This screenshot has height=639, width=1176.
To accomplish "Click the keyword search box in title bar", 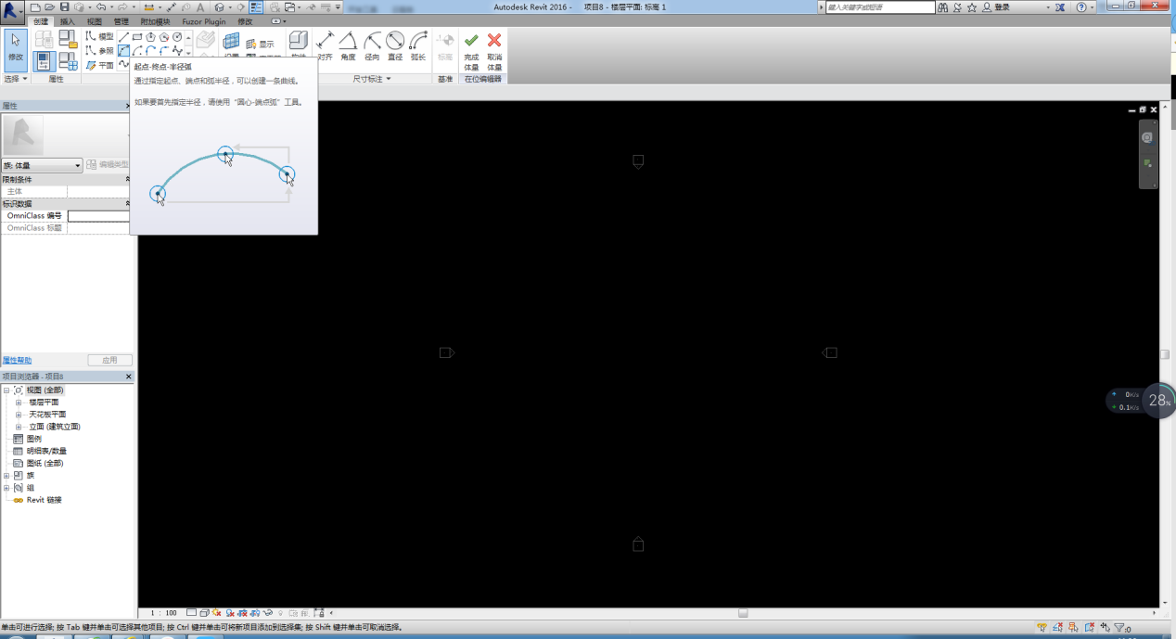I will coord(879,7).
